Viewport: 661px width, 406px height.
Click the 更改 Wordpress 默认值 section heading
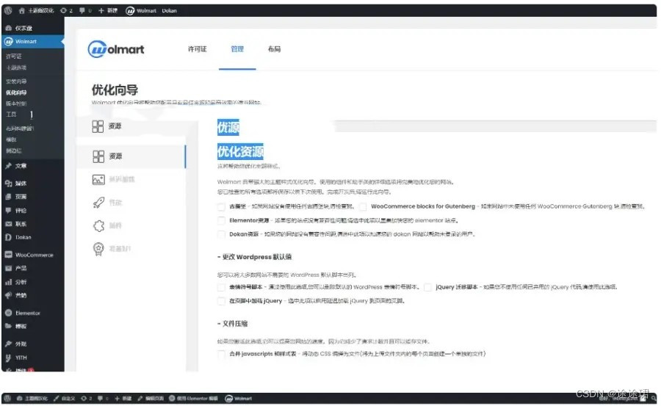tap(255, 257)
